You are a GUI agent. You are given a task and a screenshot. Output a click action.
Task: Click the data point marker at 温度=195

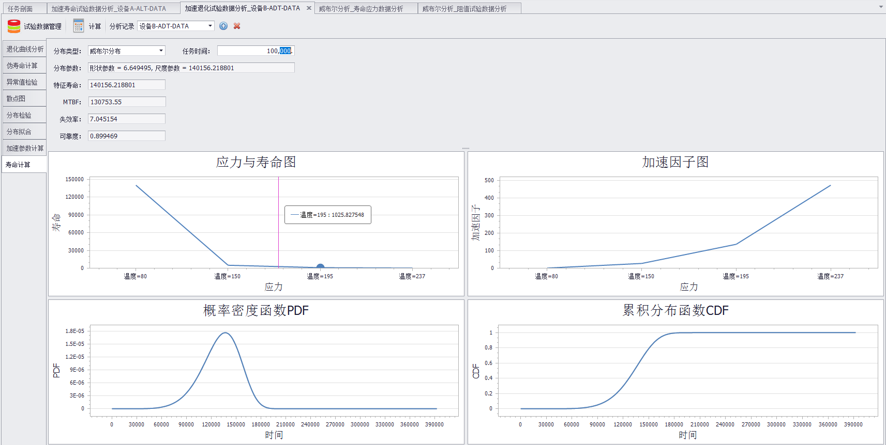pos(320,267)
